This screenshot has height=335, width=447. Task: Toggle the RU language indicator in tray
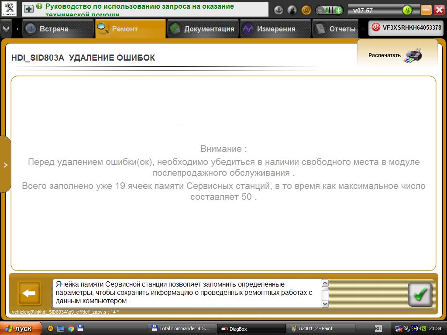click(378, 328)
